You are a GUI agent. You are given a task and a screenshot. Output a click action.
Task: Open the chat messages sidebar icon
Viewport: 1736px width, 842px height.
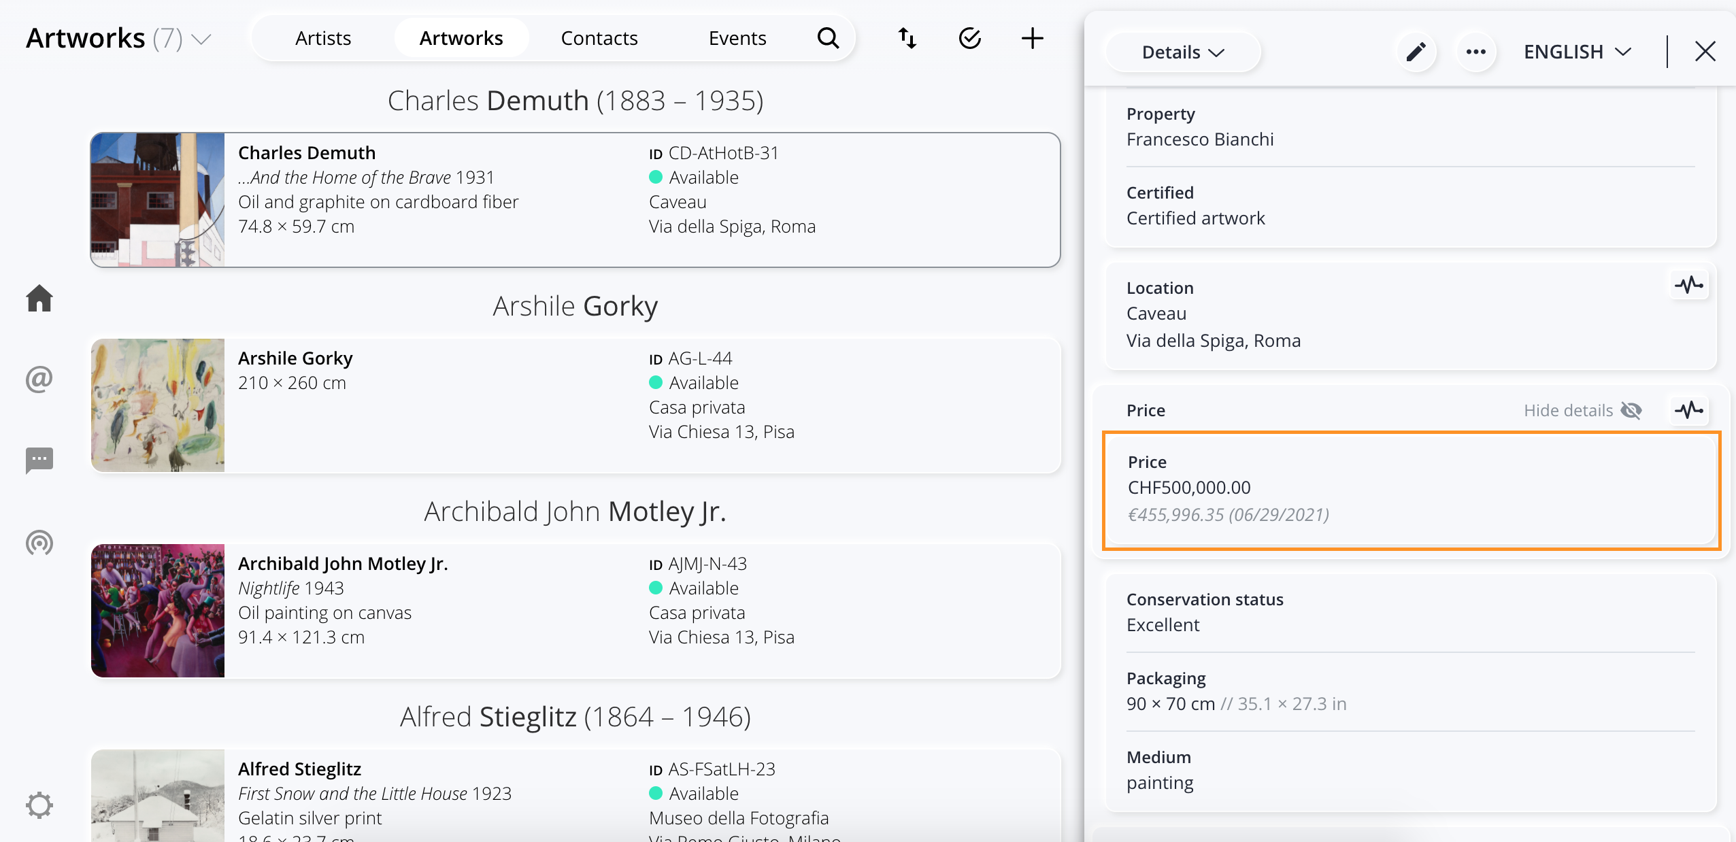click(x=39, y=460)
